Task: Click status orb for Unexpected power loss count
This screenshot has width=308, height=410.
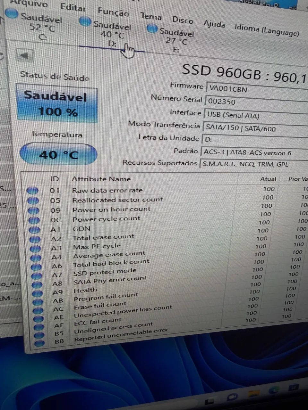Action: pyautogui.click(x=38, y=319)
